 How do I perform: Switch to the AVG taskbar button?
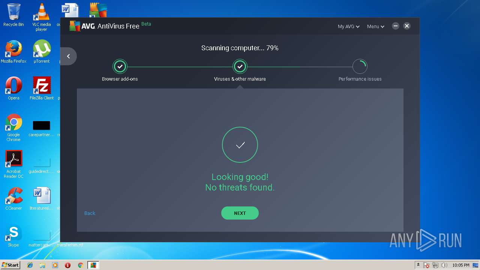coord(93,265)
